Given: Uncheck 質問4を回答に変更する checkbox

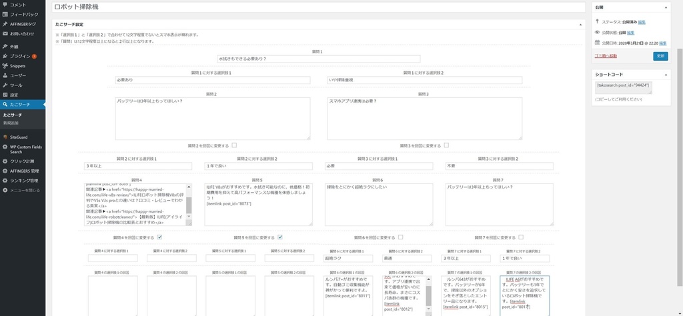Looking at the screenshot, I should [x=159, y=237].
